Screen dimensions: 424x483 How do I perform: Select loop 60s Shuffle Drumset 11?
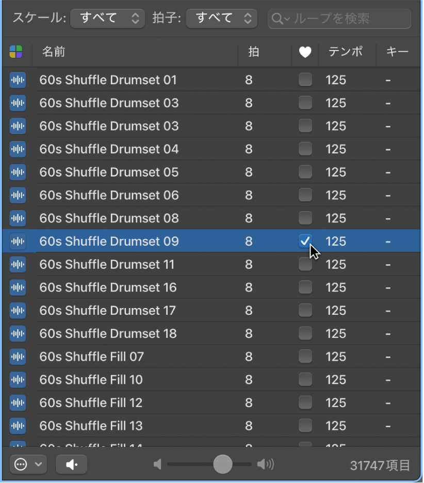[x=107, y=264]
